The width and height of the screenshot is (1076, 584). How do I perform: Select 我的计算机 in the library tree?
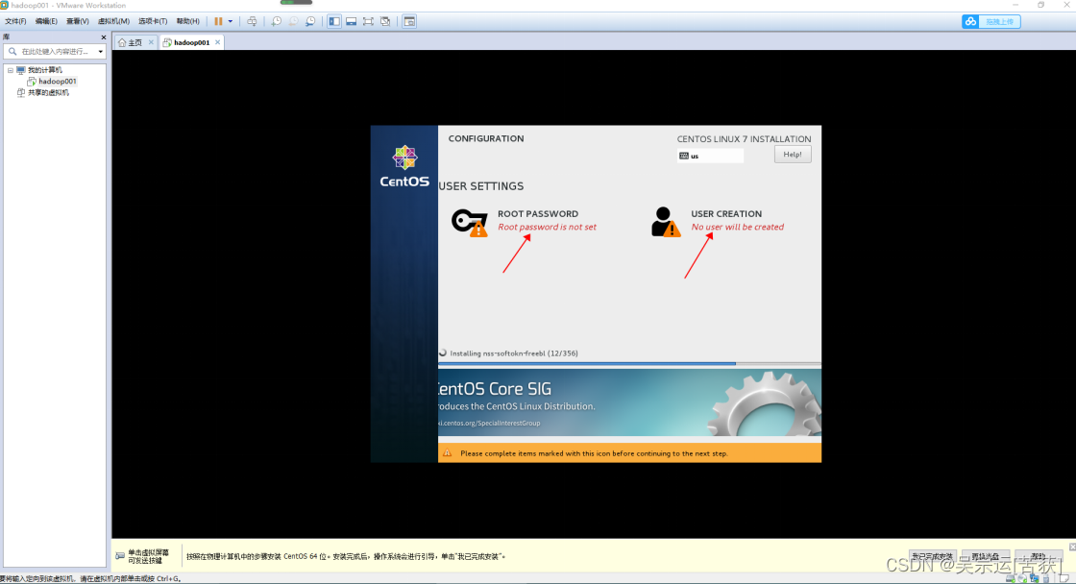coord(44,70)
